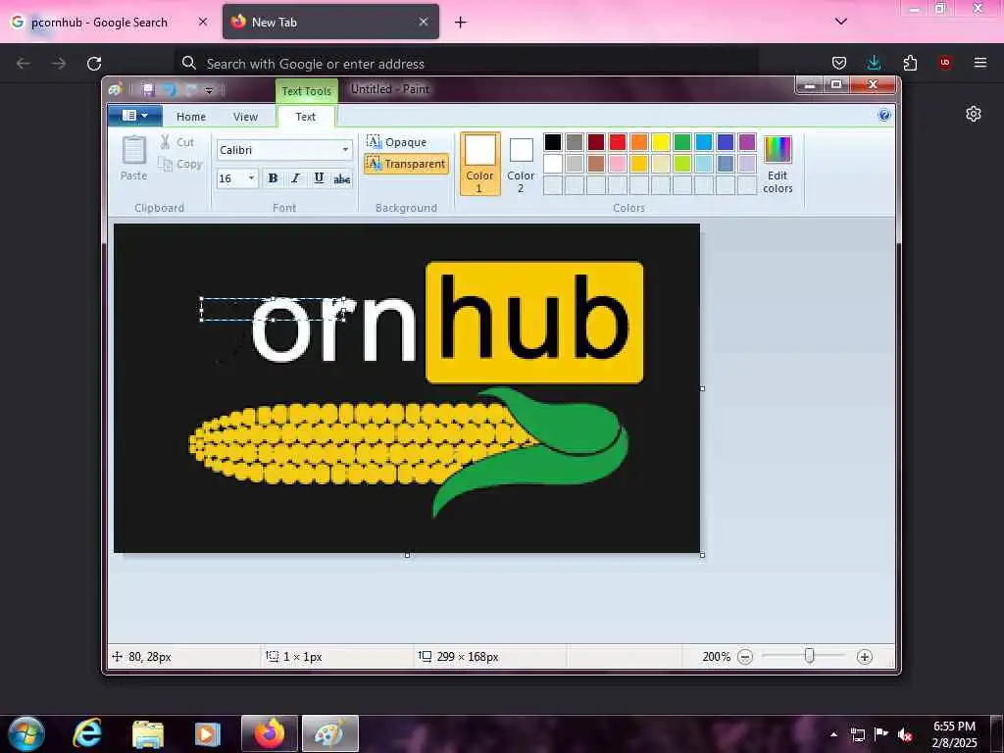Click the Redo icon in Paint quick access
Image resolution: width=1004 pixels, height=753 pixels.
pyautogui.click(x=191, y=89)
